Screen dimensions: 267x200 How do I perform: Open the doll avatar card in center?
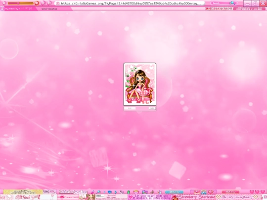(140, 84)
